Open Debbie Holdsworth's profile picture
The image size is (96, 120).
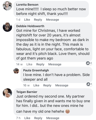tap(7, 27)
